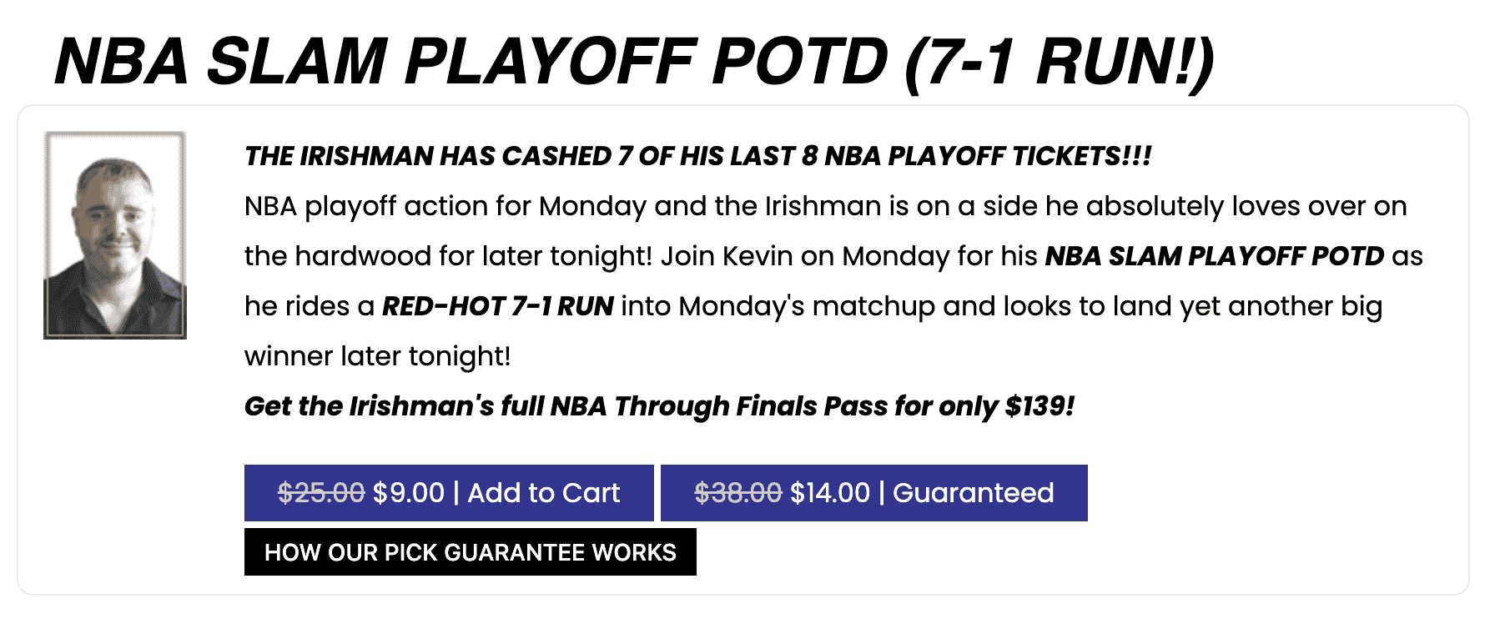The height and width of the screenshot is (624, 1490).
Task: Open HOW OUR PICK GUARANTEE WORKS
Action: [471, 552]
